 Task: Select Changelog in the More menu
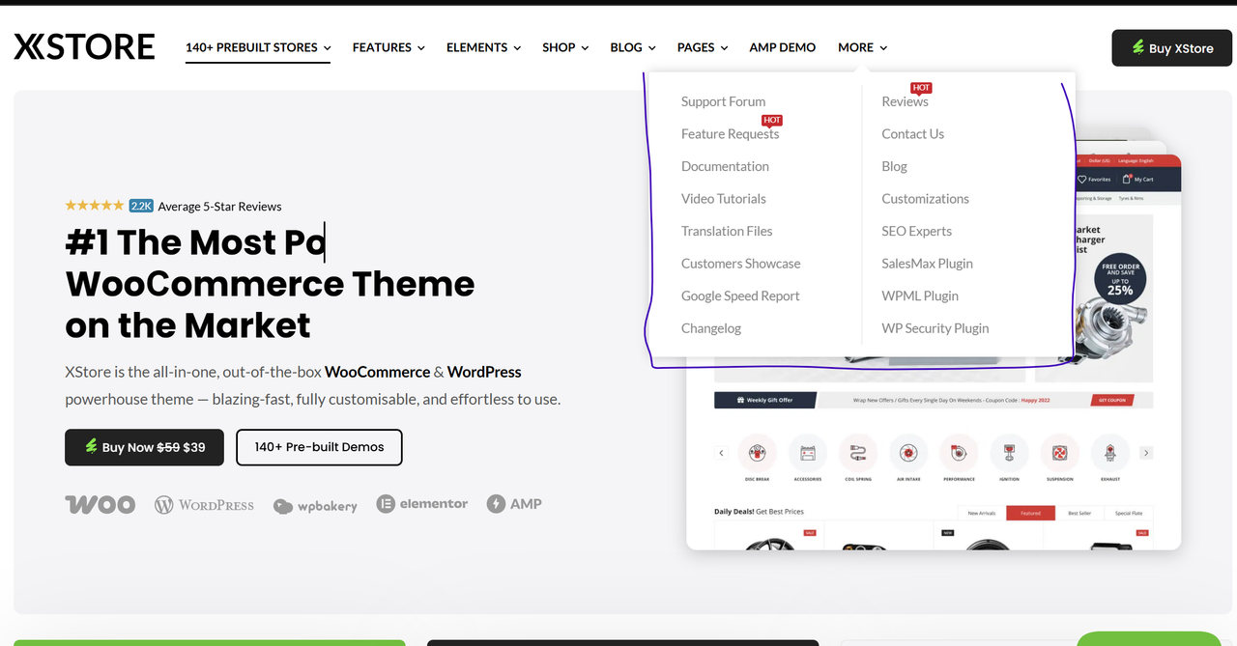tap(711, 328)
